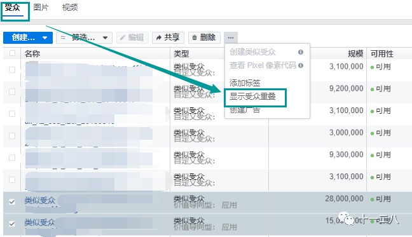Click the info icon beside 创建类似受众
412x237 pixels.
tap(301, 52)
